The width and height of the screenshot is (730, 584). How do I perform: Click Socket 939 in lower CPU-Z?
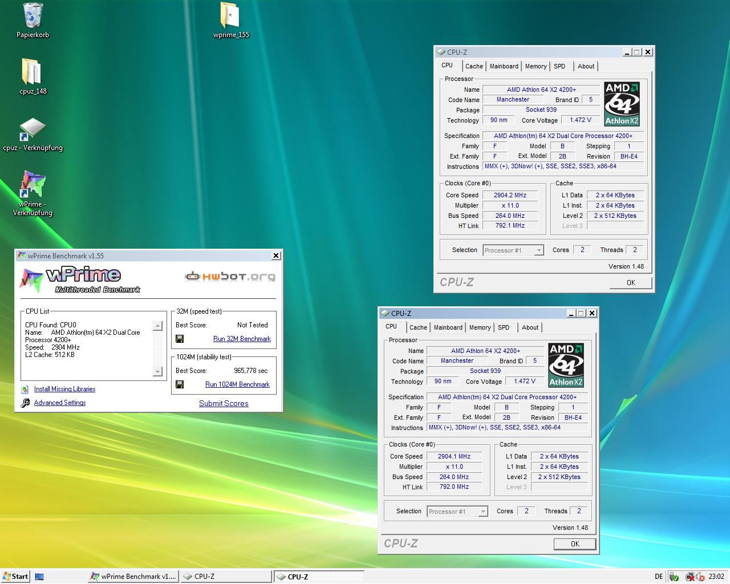[485, 371]
